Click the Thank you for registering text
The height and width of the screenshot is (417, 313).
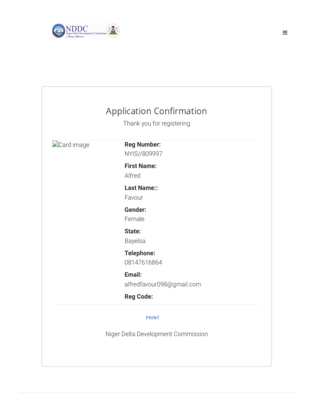click(x=156, y=123)
